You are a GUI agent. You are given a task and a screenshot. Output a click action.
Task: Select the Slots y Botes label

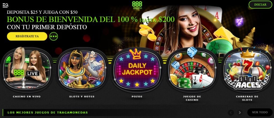[82, 97]
